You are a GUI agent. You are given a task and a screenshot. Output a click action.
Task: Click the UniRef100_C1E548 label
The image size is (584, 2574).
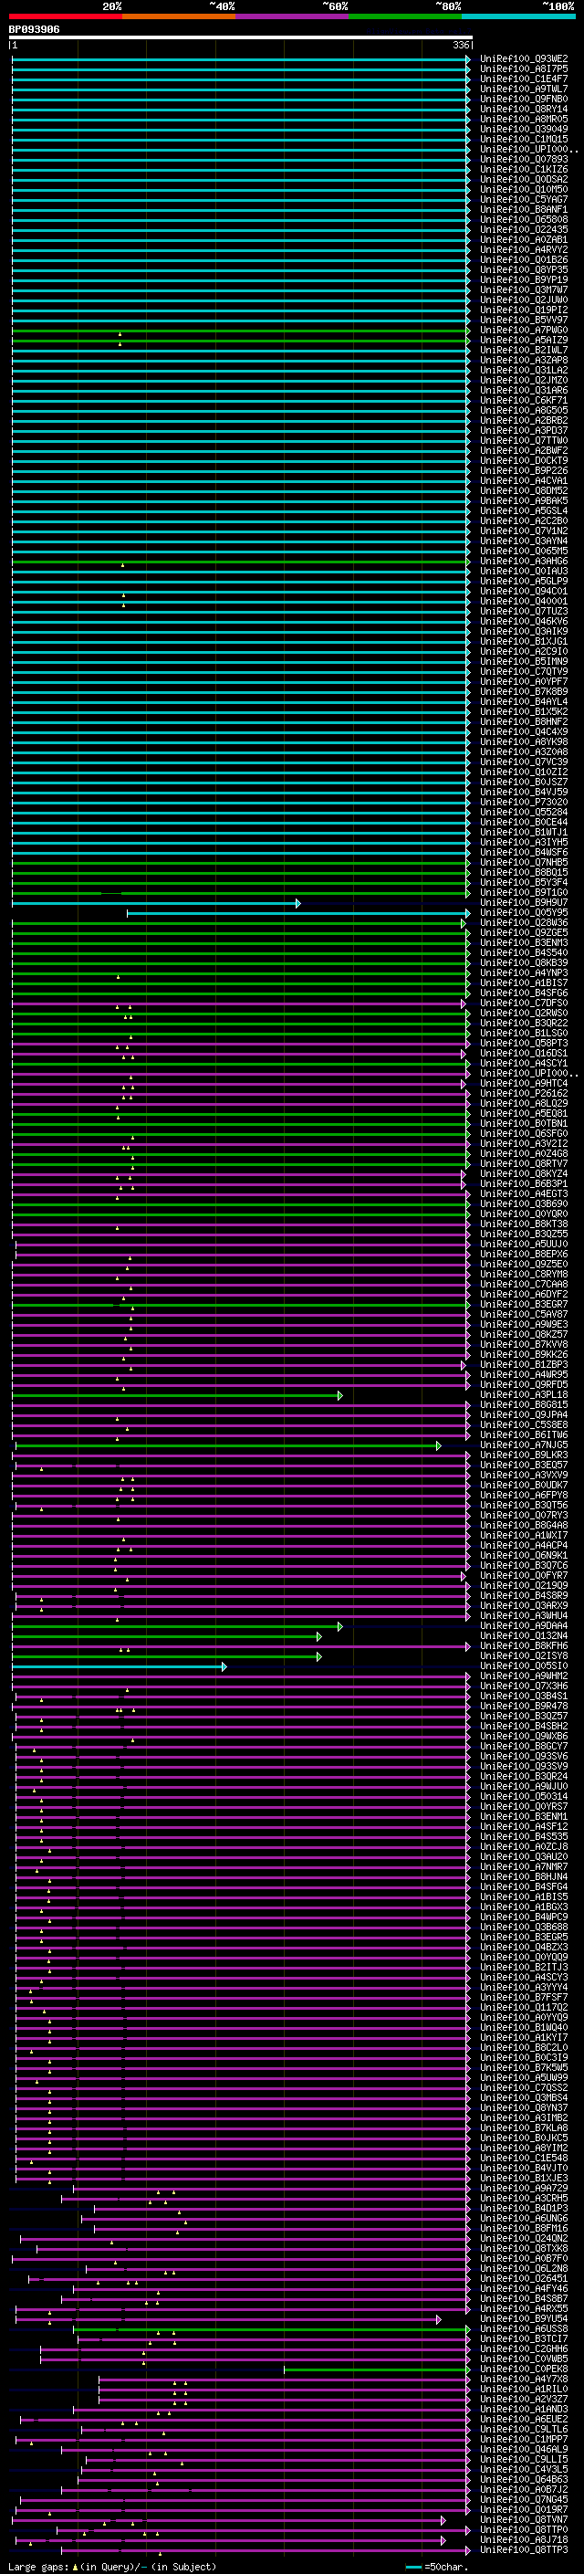pyautogui.click(x=524, y=2159)
